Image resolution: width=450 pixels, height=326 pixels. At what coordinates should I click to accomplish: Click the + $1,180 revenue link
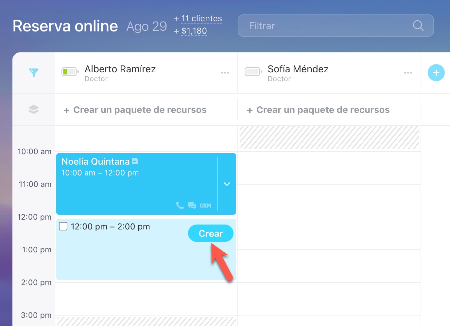(194, 31)
